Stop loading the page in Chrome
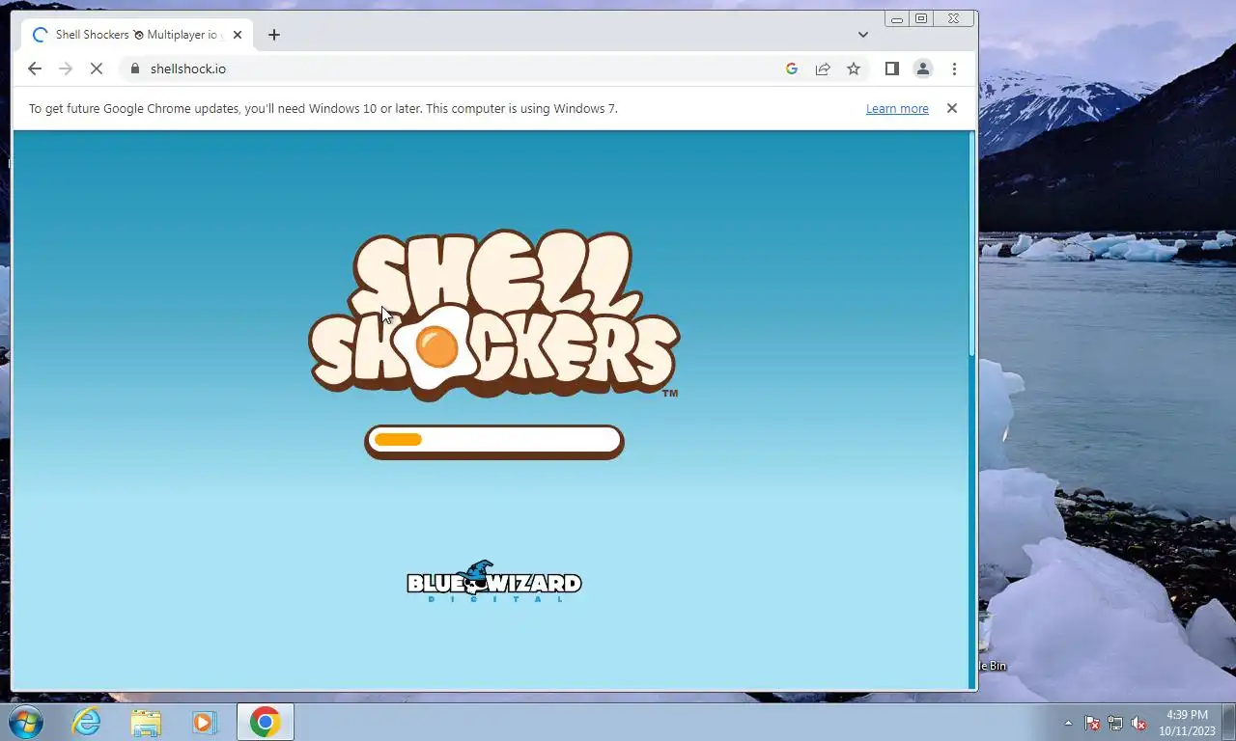 pos(96,69)
